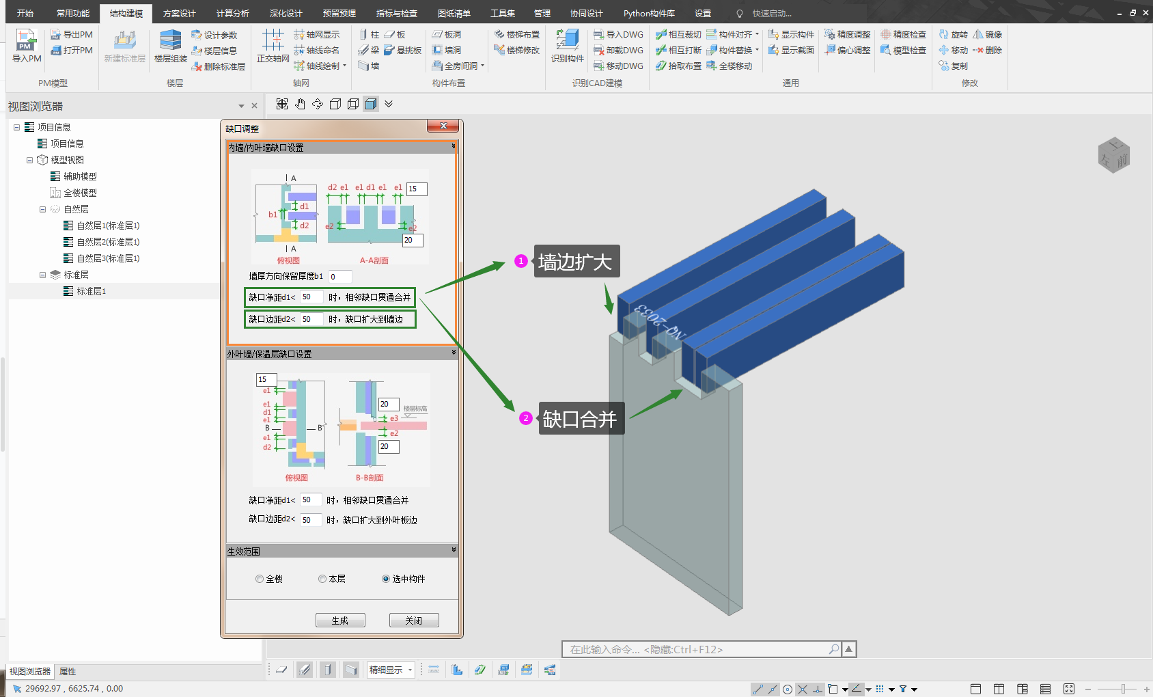The height and width of the screenshot is (697, 1153).
Task: Switch to the 深化设计 ribbon tab
Action: 286,14
